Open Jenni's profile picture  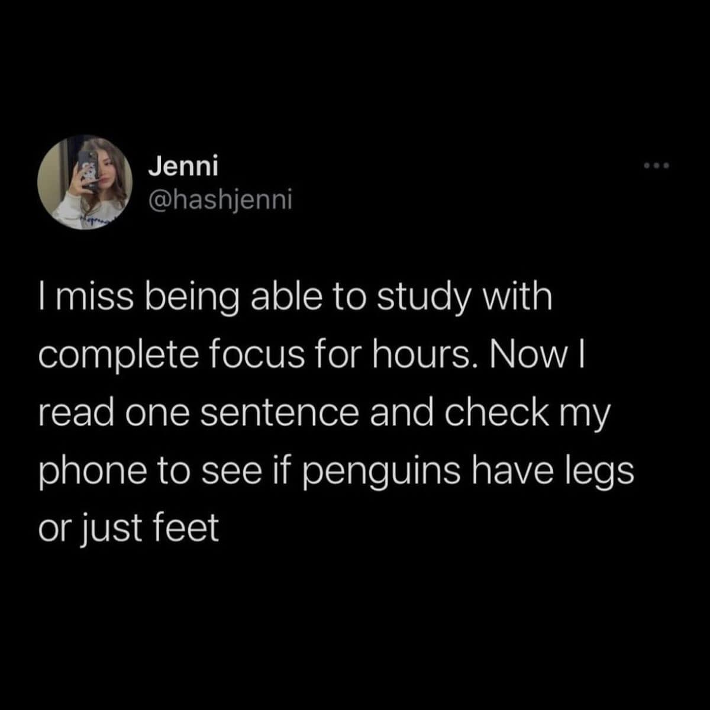[85, 182]
